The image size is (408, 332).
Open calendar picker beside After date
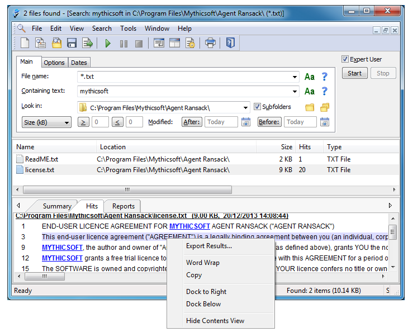click(x=246, y=122)
